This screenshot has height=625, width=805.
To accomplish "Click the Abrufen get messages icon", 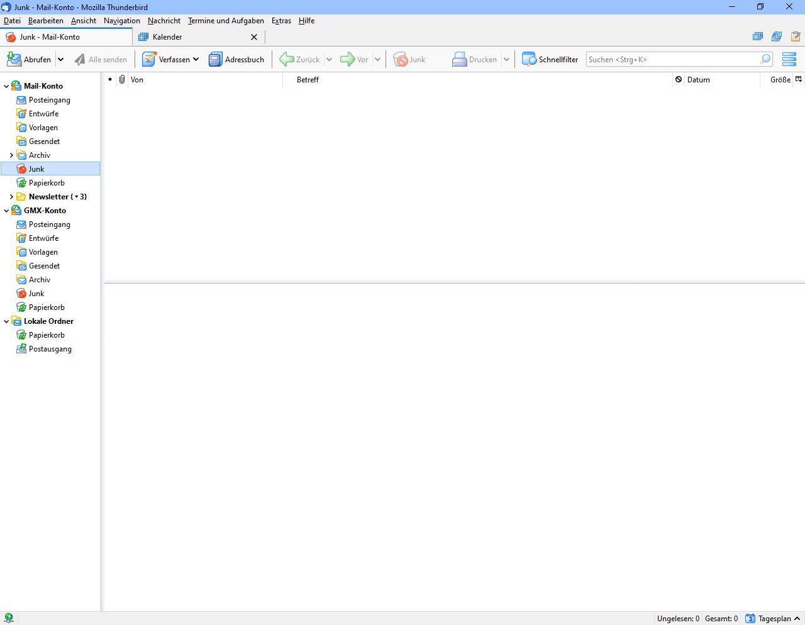I will [x=14, y=60].
